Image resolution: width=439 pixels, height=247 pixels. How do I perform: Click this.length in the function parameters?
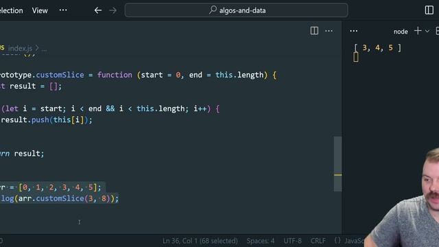click(x=239, y=75)
